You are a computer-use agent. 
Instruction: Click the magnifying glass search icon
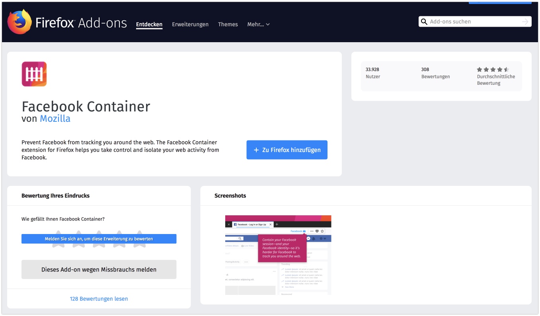[424, 22]
